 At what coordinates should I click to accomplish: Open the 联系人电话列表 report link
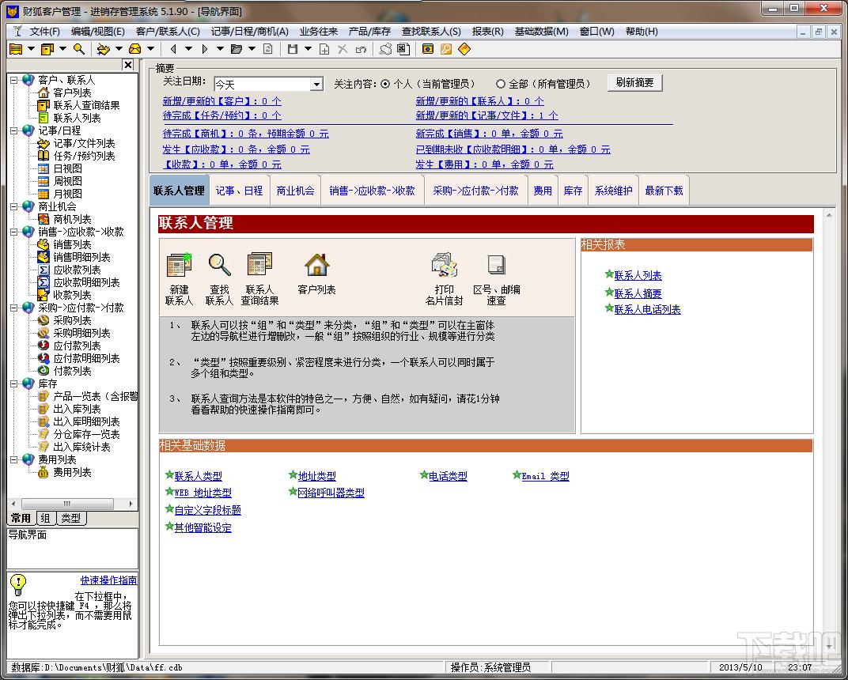(647, 309)
